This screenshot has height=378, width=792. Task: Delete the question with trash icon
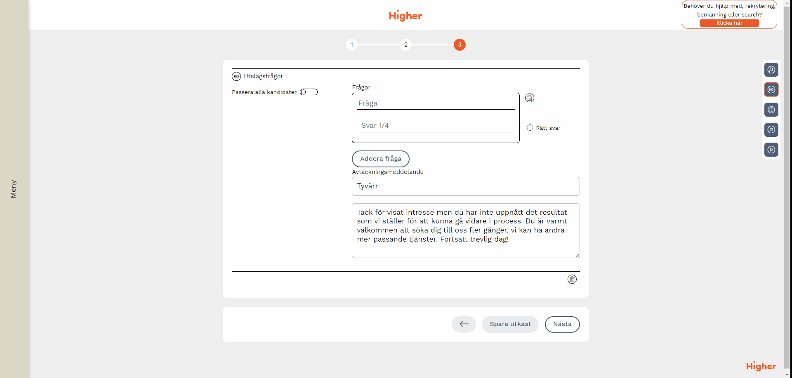[x=529, y=98]
